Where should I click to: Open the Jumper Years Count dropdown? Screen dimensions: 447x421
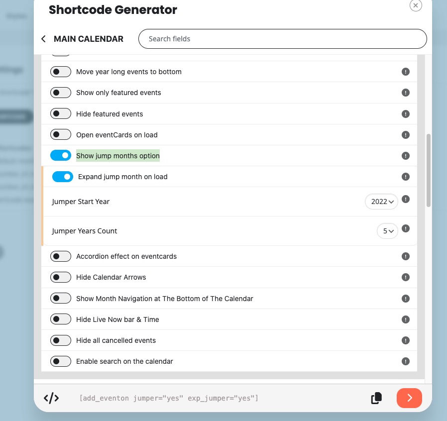click(387, 231)
